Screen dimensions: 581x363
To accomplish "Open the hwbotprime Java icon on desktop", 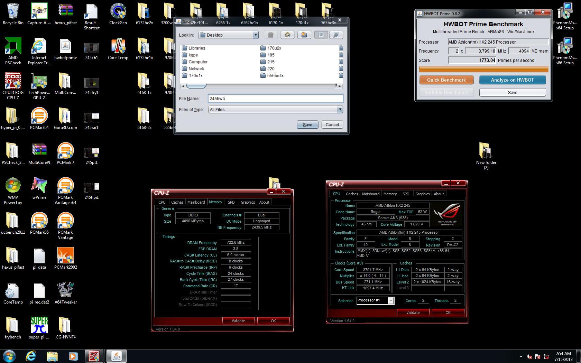I will [65, 49].
